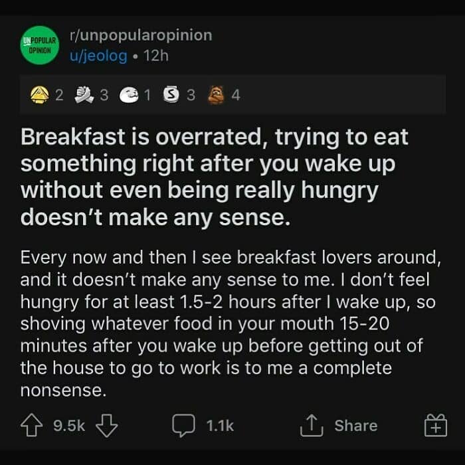465x465 pixels.
Task: Go to r/unpopularopinion subreddit
Action: tap(139, 35)
